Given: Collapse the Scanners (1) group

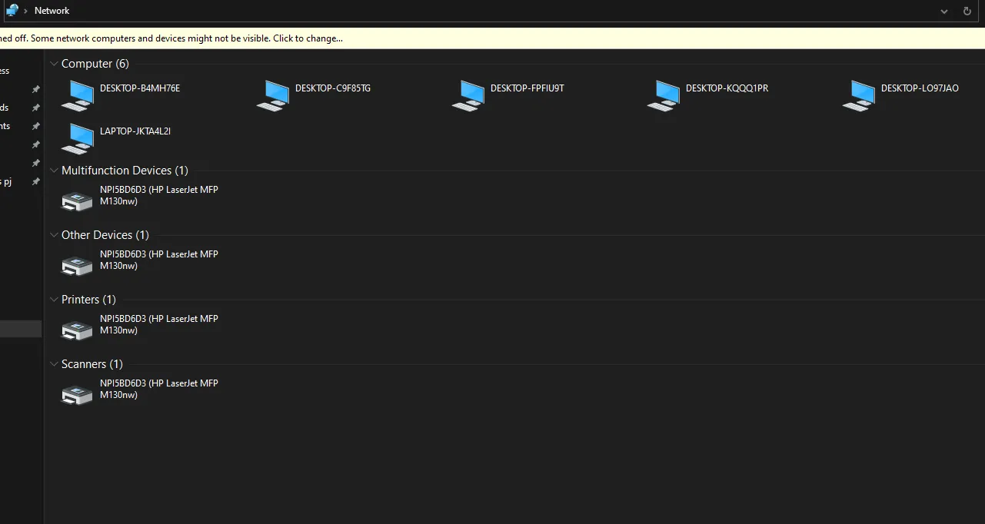Looking at the screenshot, I should tap(54, 364).
